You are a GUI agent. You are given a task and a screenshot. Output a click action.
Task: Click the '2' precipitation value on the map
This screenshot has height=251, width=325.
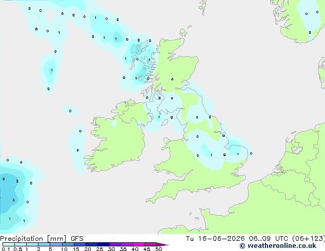point(17,181)
